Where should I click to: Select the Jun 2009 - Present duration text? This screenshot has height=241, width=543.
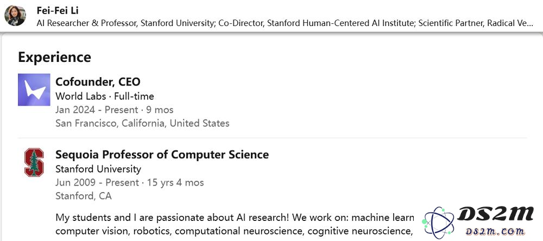tap(130, 182)
